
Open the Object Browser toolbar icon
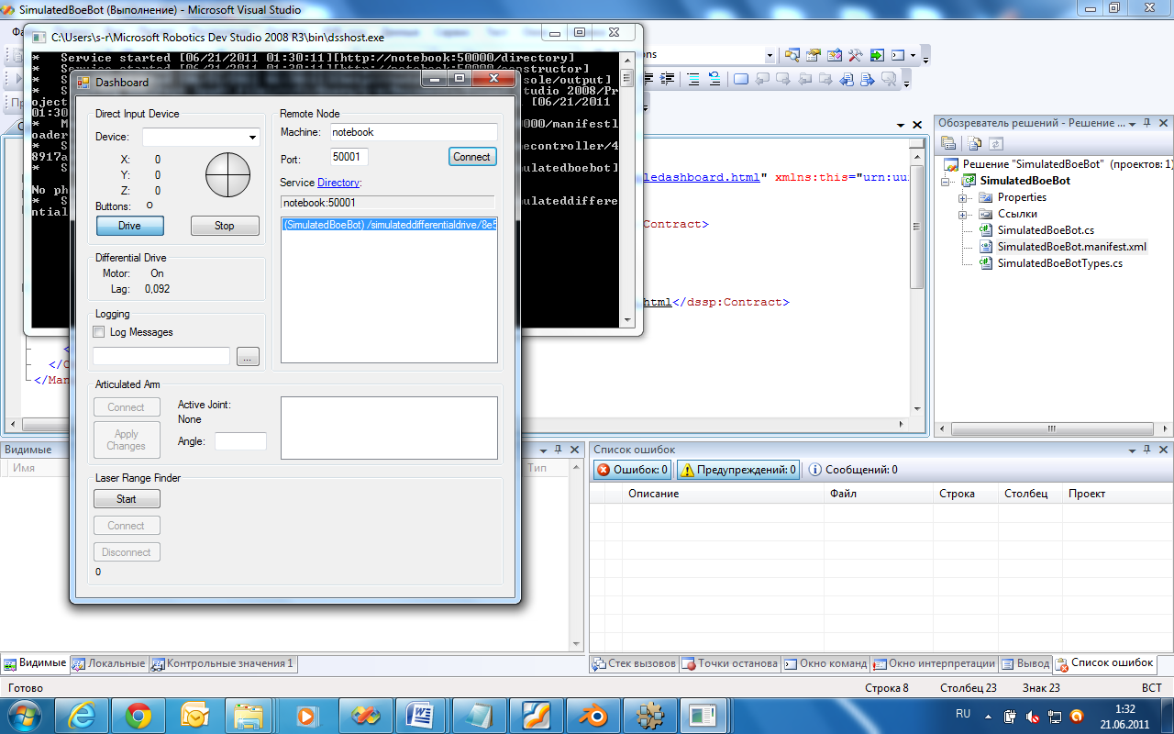click(834, 56)
